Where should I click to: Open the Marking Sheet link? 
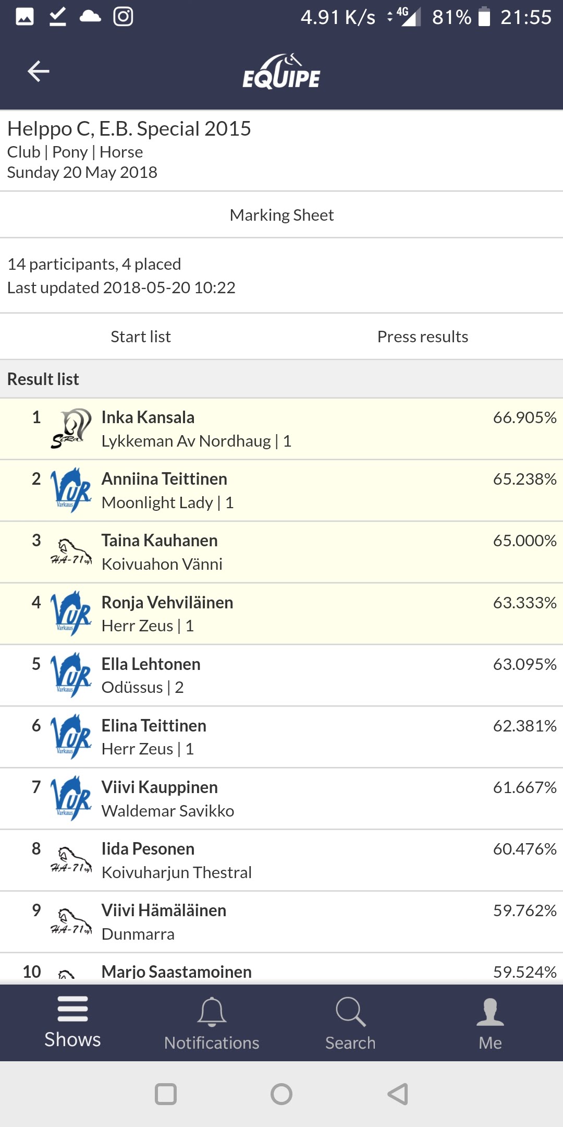point(281,215)
